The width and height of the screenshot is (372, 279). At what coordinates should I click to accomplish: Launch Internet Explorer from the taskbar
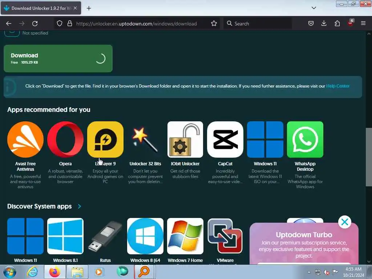32,272
